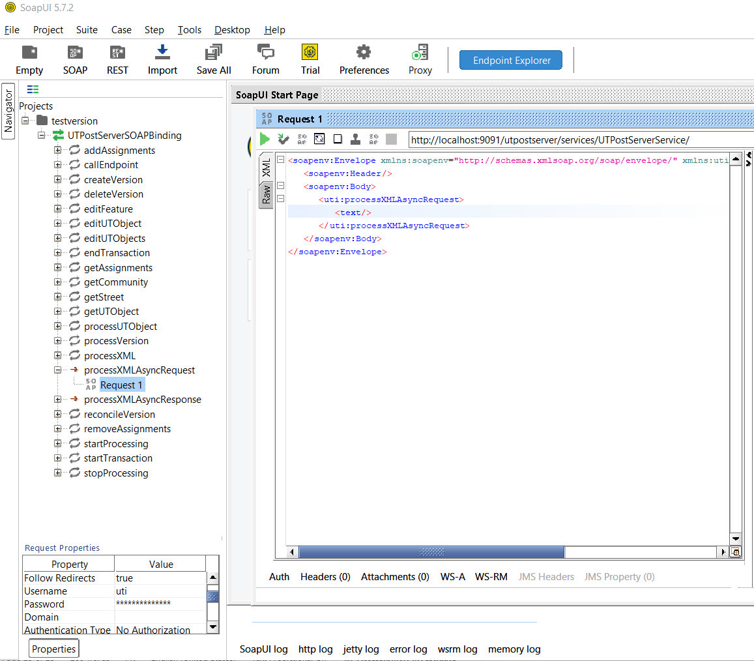Click the navigator list-view icon above Projects

click(33, 89)
